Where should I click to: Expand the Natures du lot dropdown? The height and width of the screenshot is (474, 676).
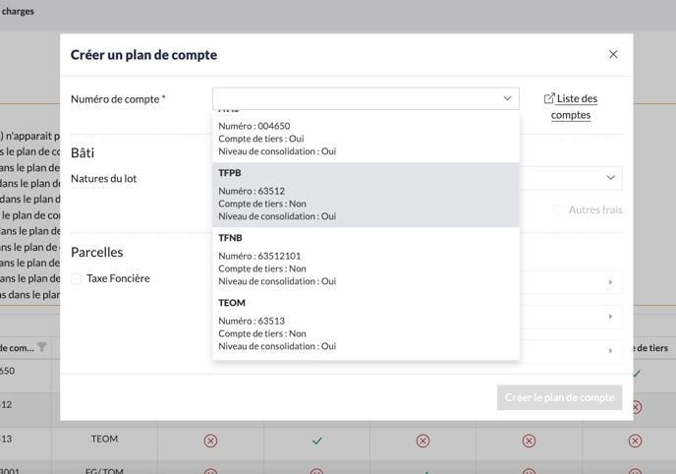[x=609, y=178]
